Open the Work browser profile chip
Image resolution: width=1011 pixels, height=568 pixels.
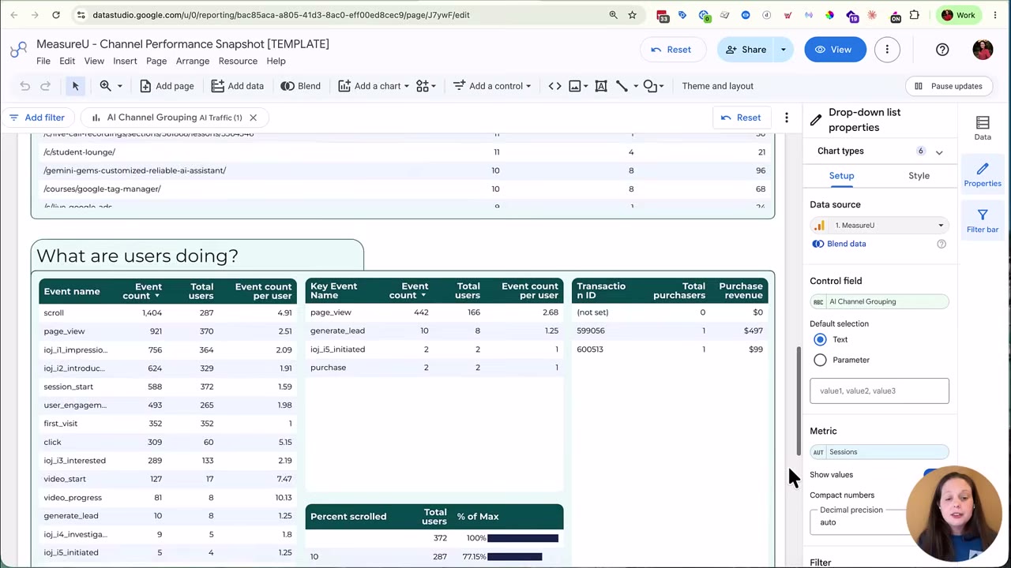(959, 15)
